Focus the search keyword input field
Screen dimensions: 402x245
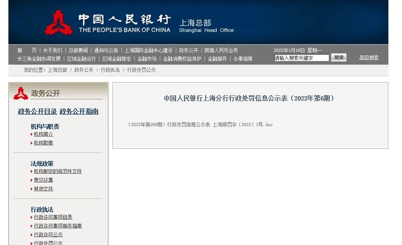tap(302, 58)
